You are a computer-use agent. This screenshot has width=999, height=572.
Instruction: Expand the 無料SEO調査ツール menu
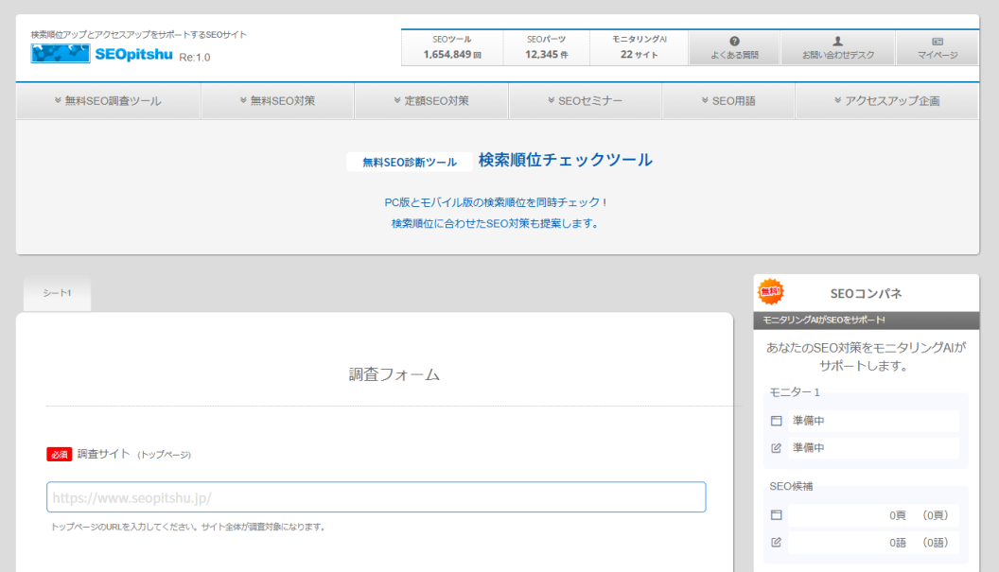tap(108, 101)
